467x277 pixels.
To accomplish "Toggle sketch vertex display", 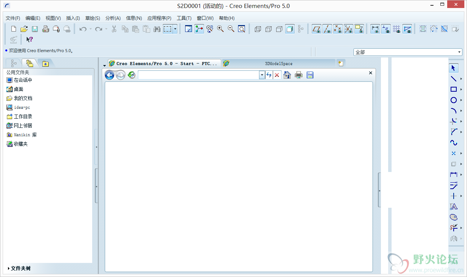I will pos(407,29).
